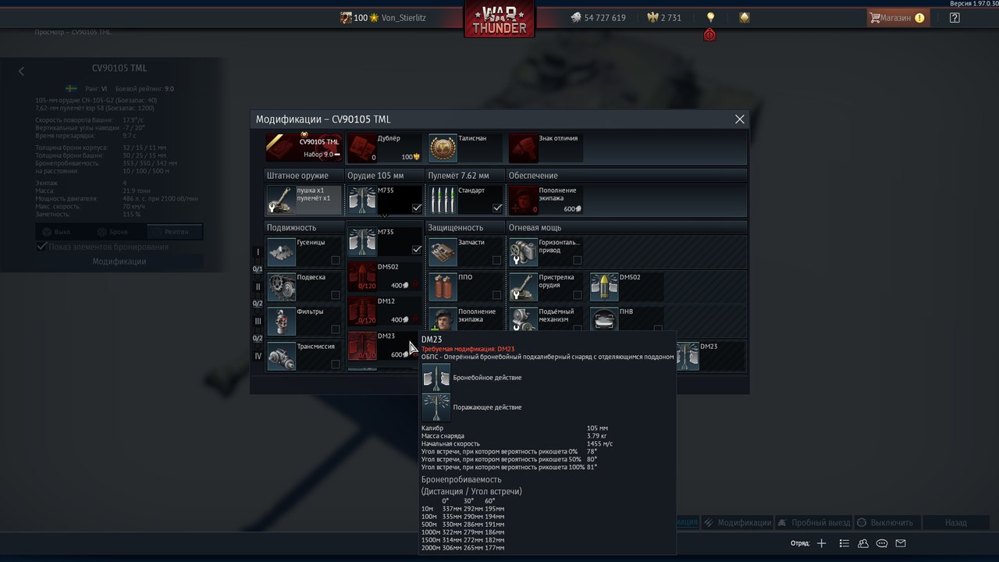This screenshot has width=999, height=562.
Task: Open the help question mark icon
Action: 955,17
